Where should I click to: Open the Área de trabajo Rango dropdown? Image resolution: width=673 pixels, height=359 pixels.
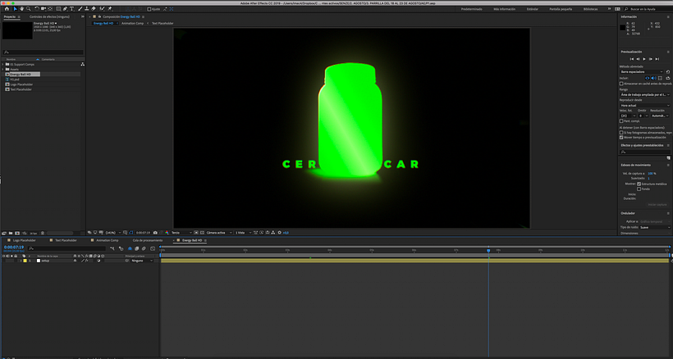pyautogui.click(x=644, y=95)
